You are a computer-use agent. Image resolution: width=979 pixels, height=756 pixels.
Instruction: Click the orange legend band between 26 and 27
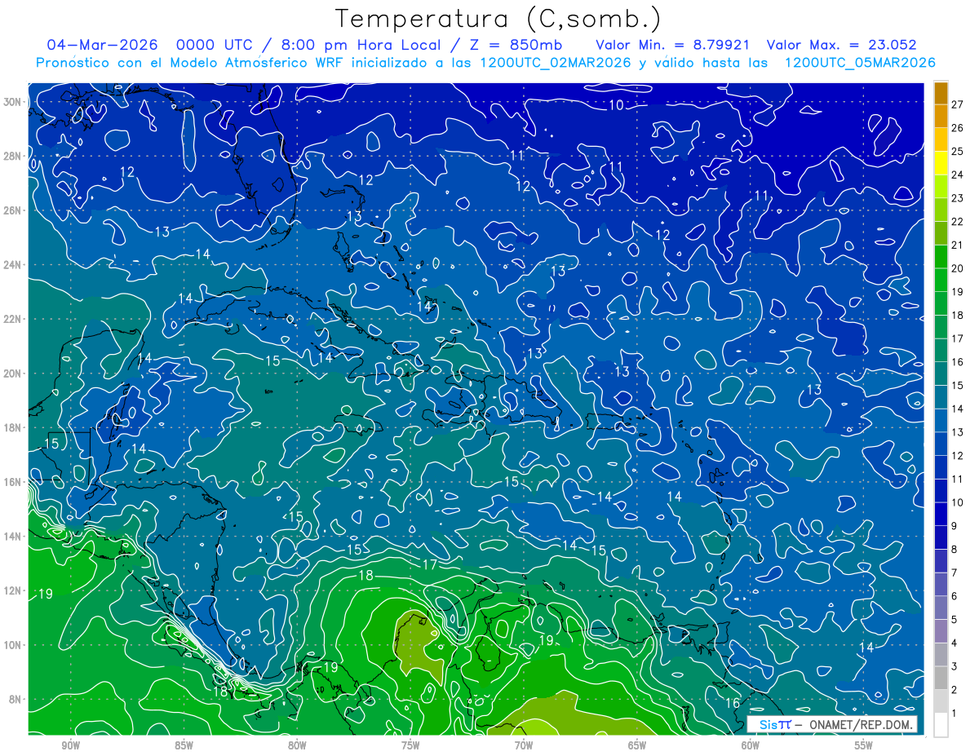pyautogui.click(x=941, y=116)
